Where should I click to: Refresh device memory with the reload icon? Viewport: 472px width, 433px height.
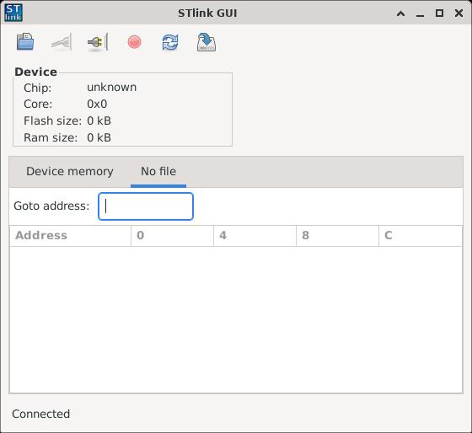170,42
